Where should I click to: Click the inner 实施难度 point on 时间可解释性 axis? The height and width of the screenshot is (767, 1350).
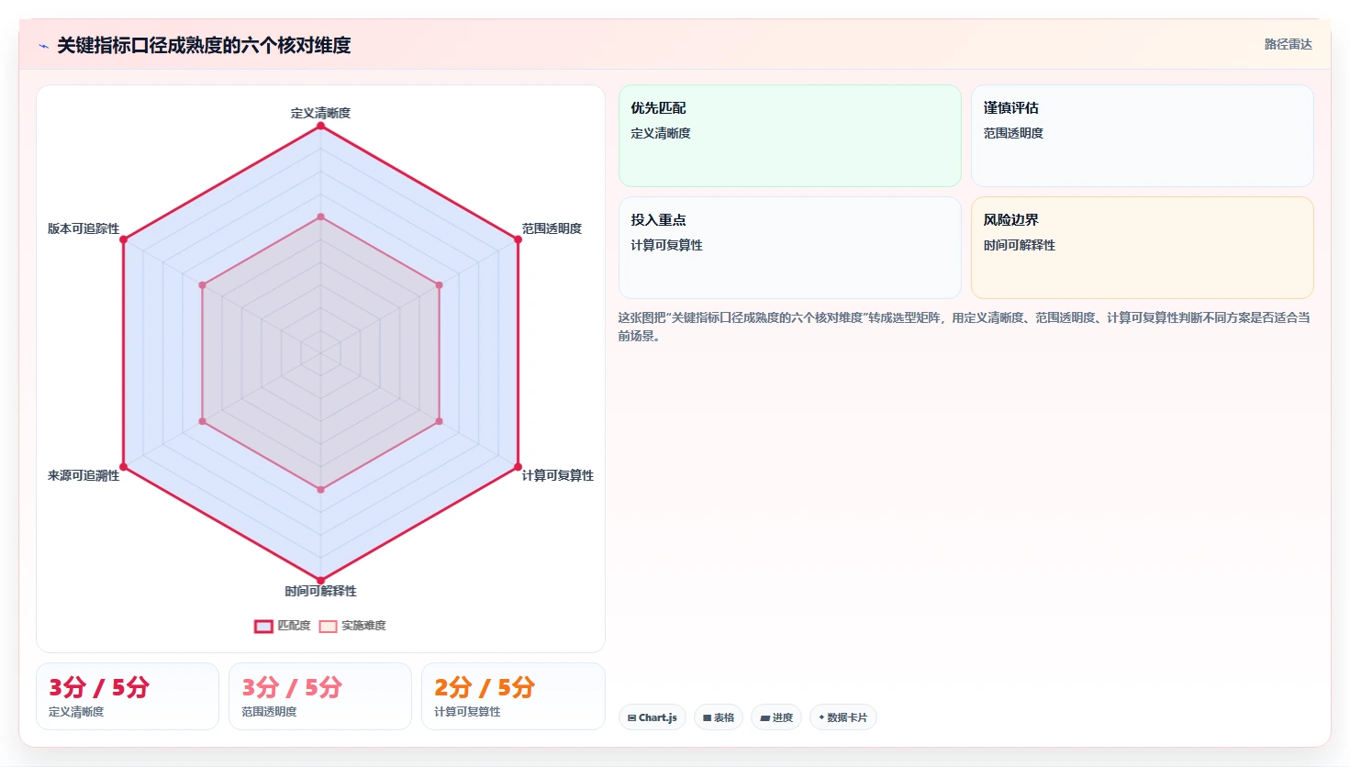(x=320, y=490)
